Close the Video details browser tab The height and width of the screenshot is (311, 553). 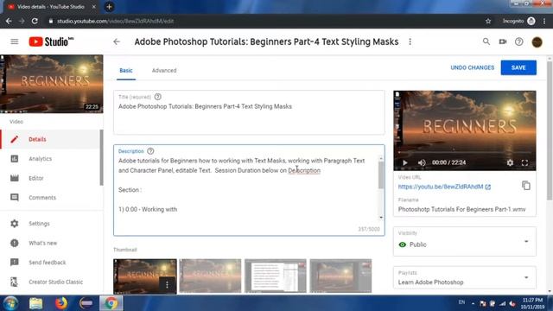tap(94, 7)
